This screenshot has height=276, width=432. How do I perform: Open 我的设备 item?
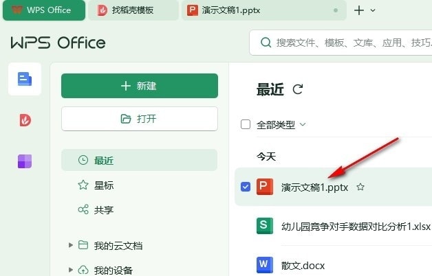point(114,270)
